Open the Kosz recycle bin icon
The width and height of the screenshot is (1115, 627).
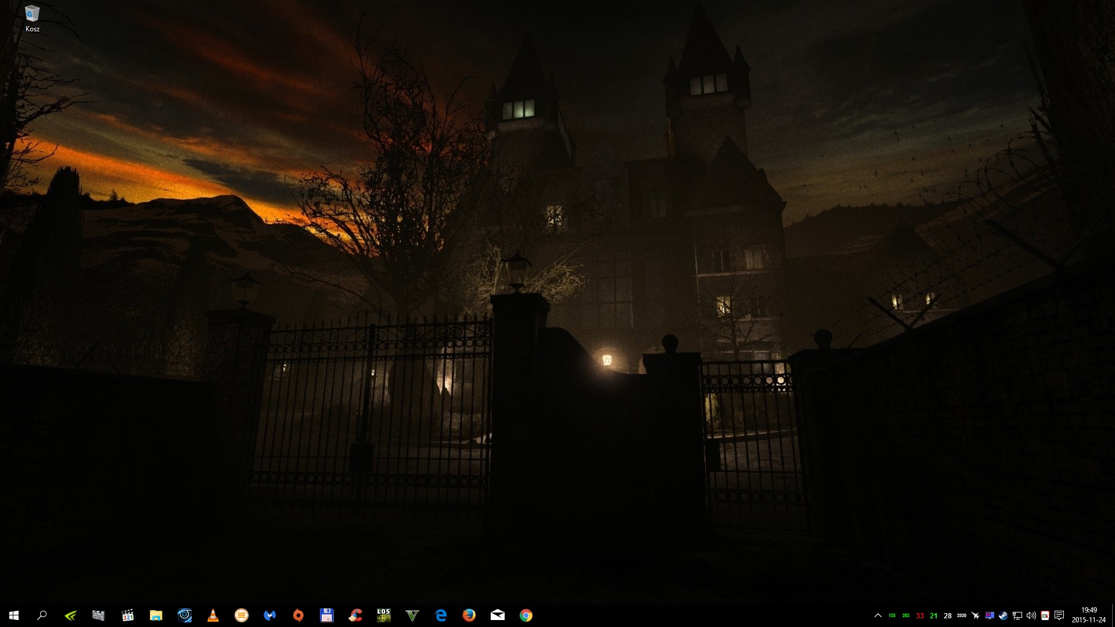pos(33,19)
